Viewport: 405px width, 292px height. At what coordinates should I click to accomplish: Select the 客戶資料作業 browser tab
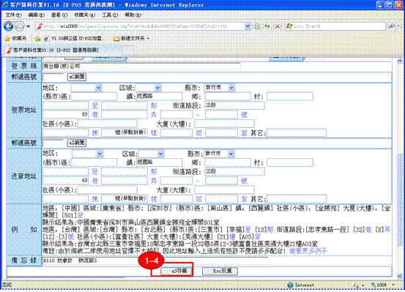(62, 50)
